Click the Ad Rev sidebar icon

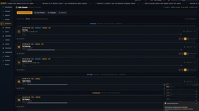point(3,44)
